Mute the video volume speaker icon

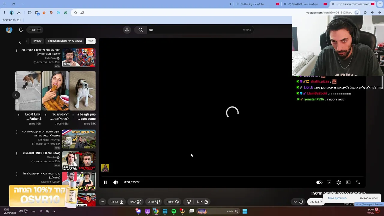(x=115, y=182)
